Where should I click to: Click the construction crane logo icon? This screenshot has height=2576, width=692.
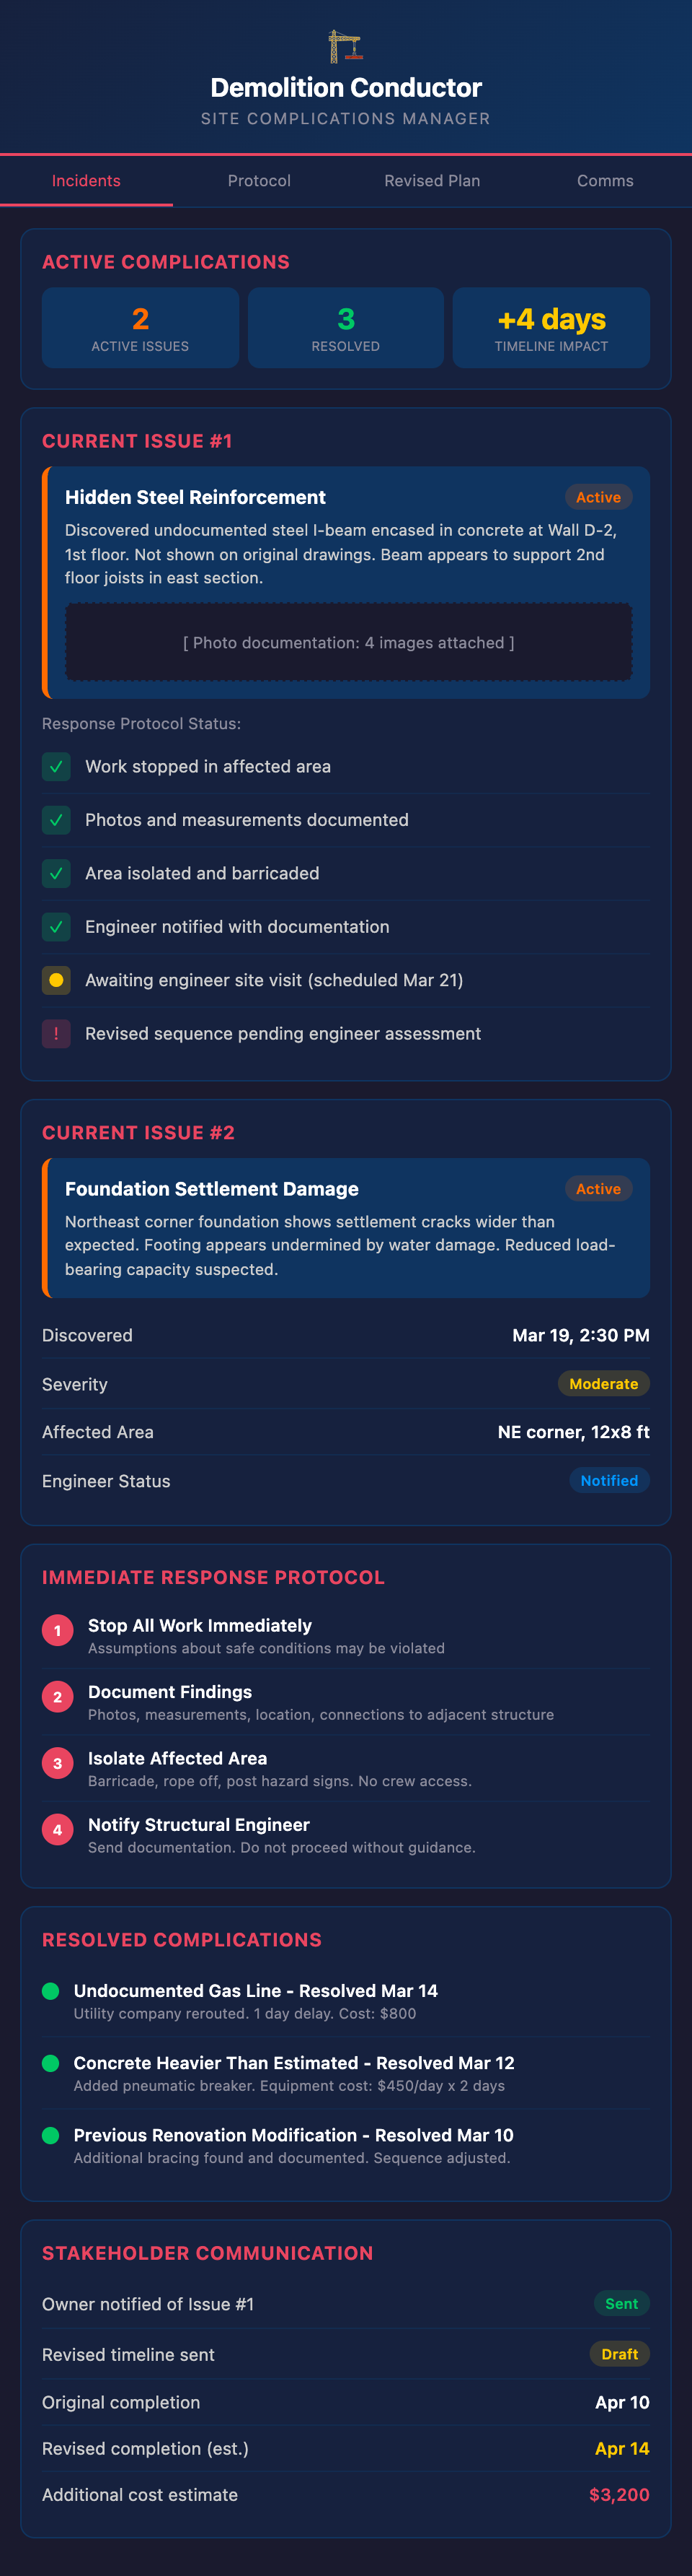click(345, 45)
